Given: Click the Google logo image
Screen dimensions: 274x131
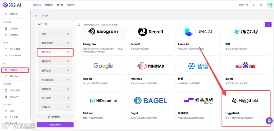Looking at the screenshot, I should (103, 66).
